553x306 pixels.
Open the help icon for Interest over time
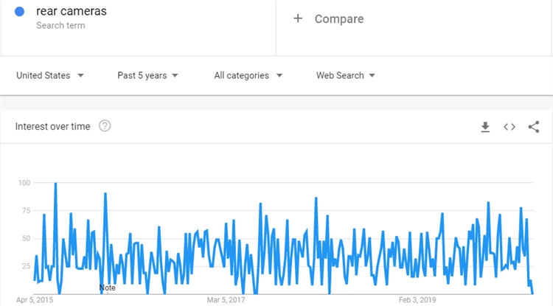click(x=105, y=126)
